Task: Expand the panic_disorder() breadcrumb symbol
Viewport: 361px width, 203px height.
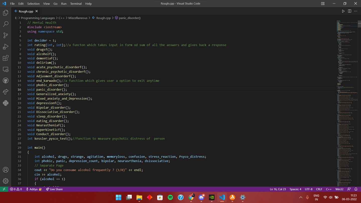Action: point(128,18)
